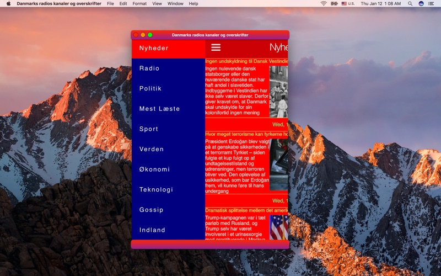This screenshot has height=276, width=441.
Task: Select the Nyheder channel
Action: [x=169, y=48]
